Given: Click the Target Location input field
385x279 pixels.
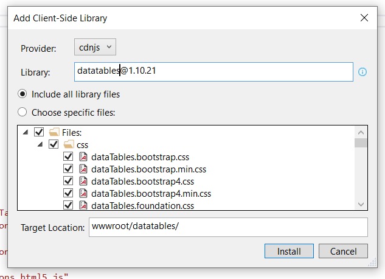Looking at the screenshot, I should (228, 227).
